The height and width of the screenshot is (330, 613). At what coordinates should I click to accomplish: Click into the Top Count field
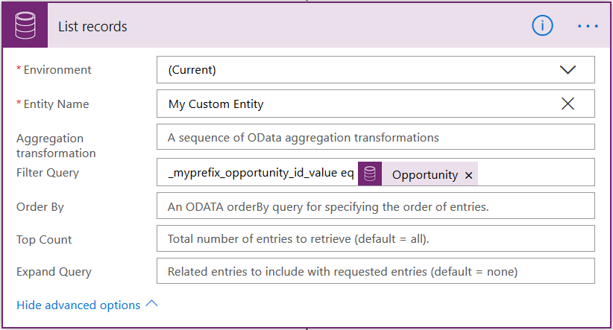click(375, 239)
